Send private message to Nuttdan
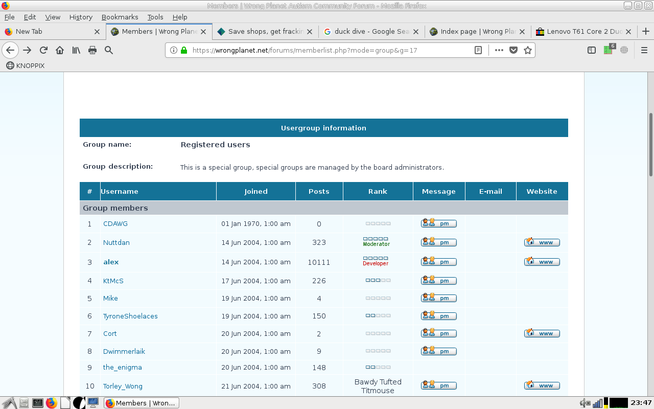Image resolution: width=654 pixels, height=409 pixels. pos(439,242)
